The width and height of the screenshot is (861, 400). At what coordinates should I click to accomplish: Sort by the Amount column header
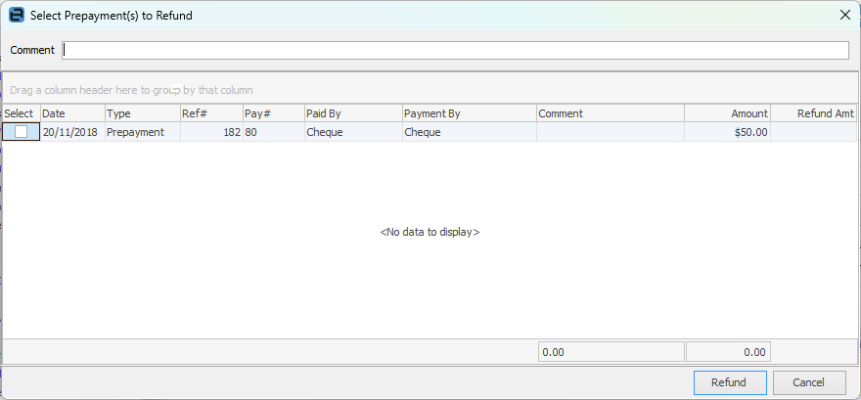[728, 113]
